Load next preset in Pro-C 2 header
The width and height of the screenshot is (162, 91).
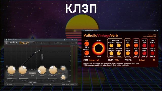67,43
